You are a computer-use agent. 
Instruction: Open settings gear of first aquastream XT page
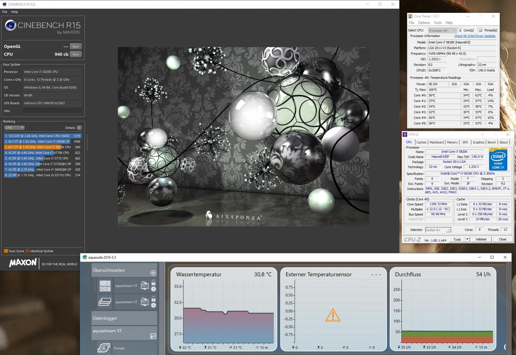[154, 289]
